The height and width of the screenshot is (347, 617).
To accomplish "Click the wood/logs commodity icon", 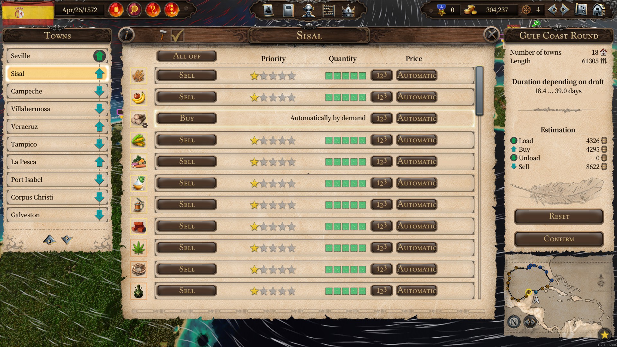I will 139,118.
